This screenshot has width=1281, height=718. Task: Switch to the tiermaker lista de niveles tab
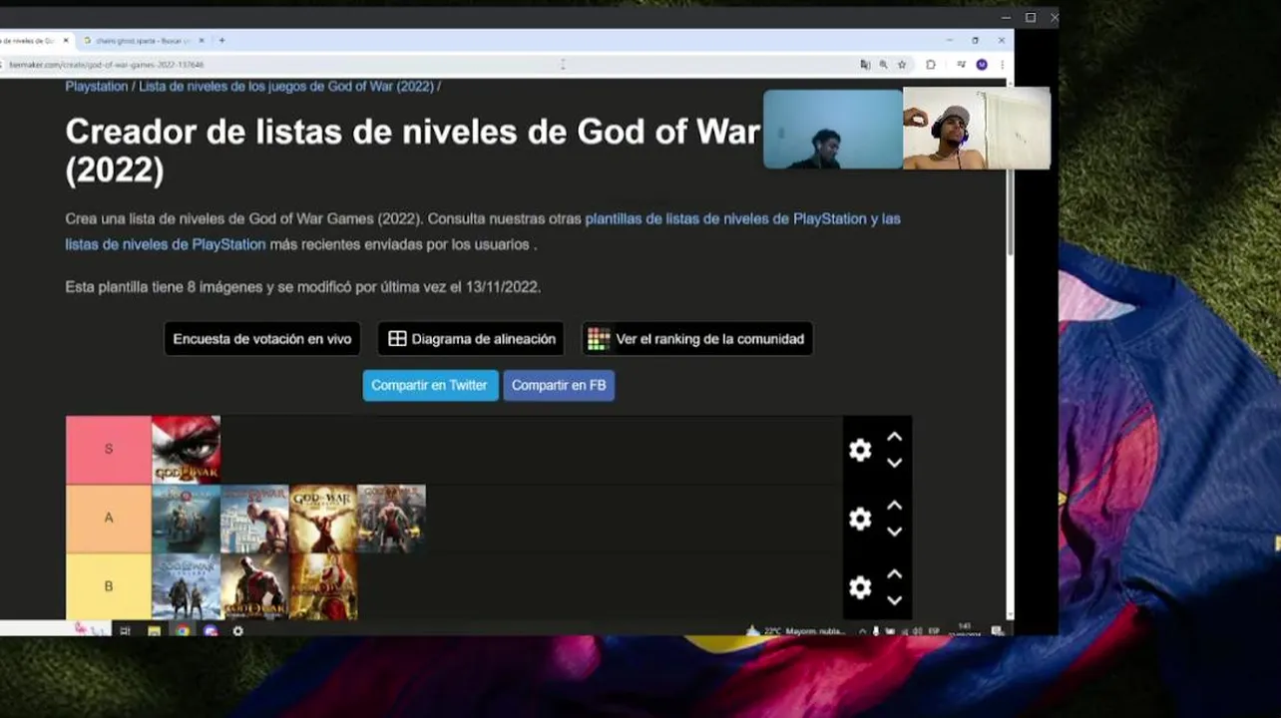pos(30,41)
